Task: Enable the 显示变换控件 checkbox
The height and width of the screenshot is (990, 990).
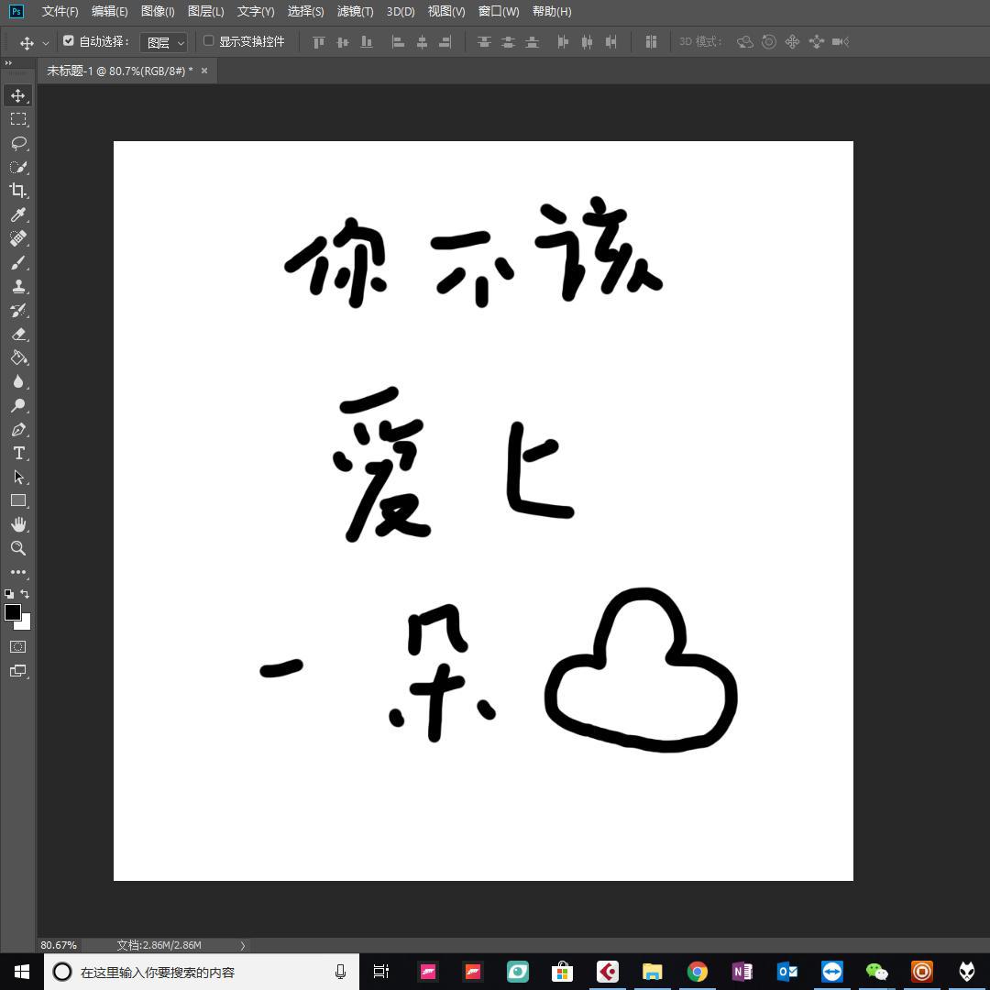Action: click(x=209, y=40)
